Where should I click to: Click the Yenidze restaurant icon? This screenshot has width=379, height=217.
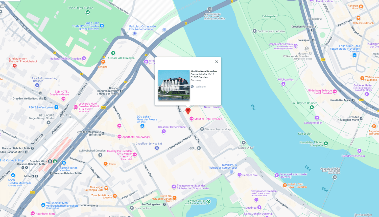(x=103, y=62)
